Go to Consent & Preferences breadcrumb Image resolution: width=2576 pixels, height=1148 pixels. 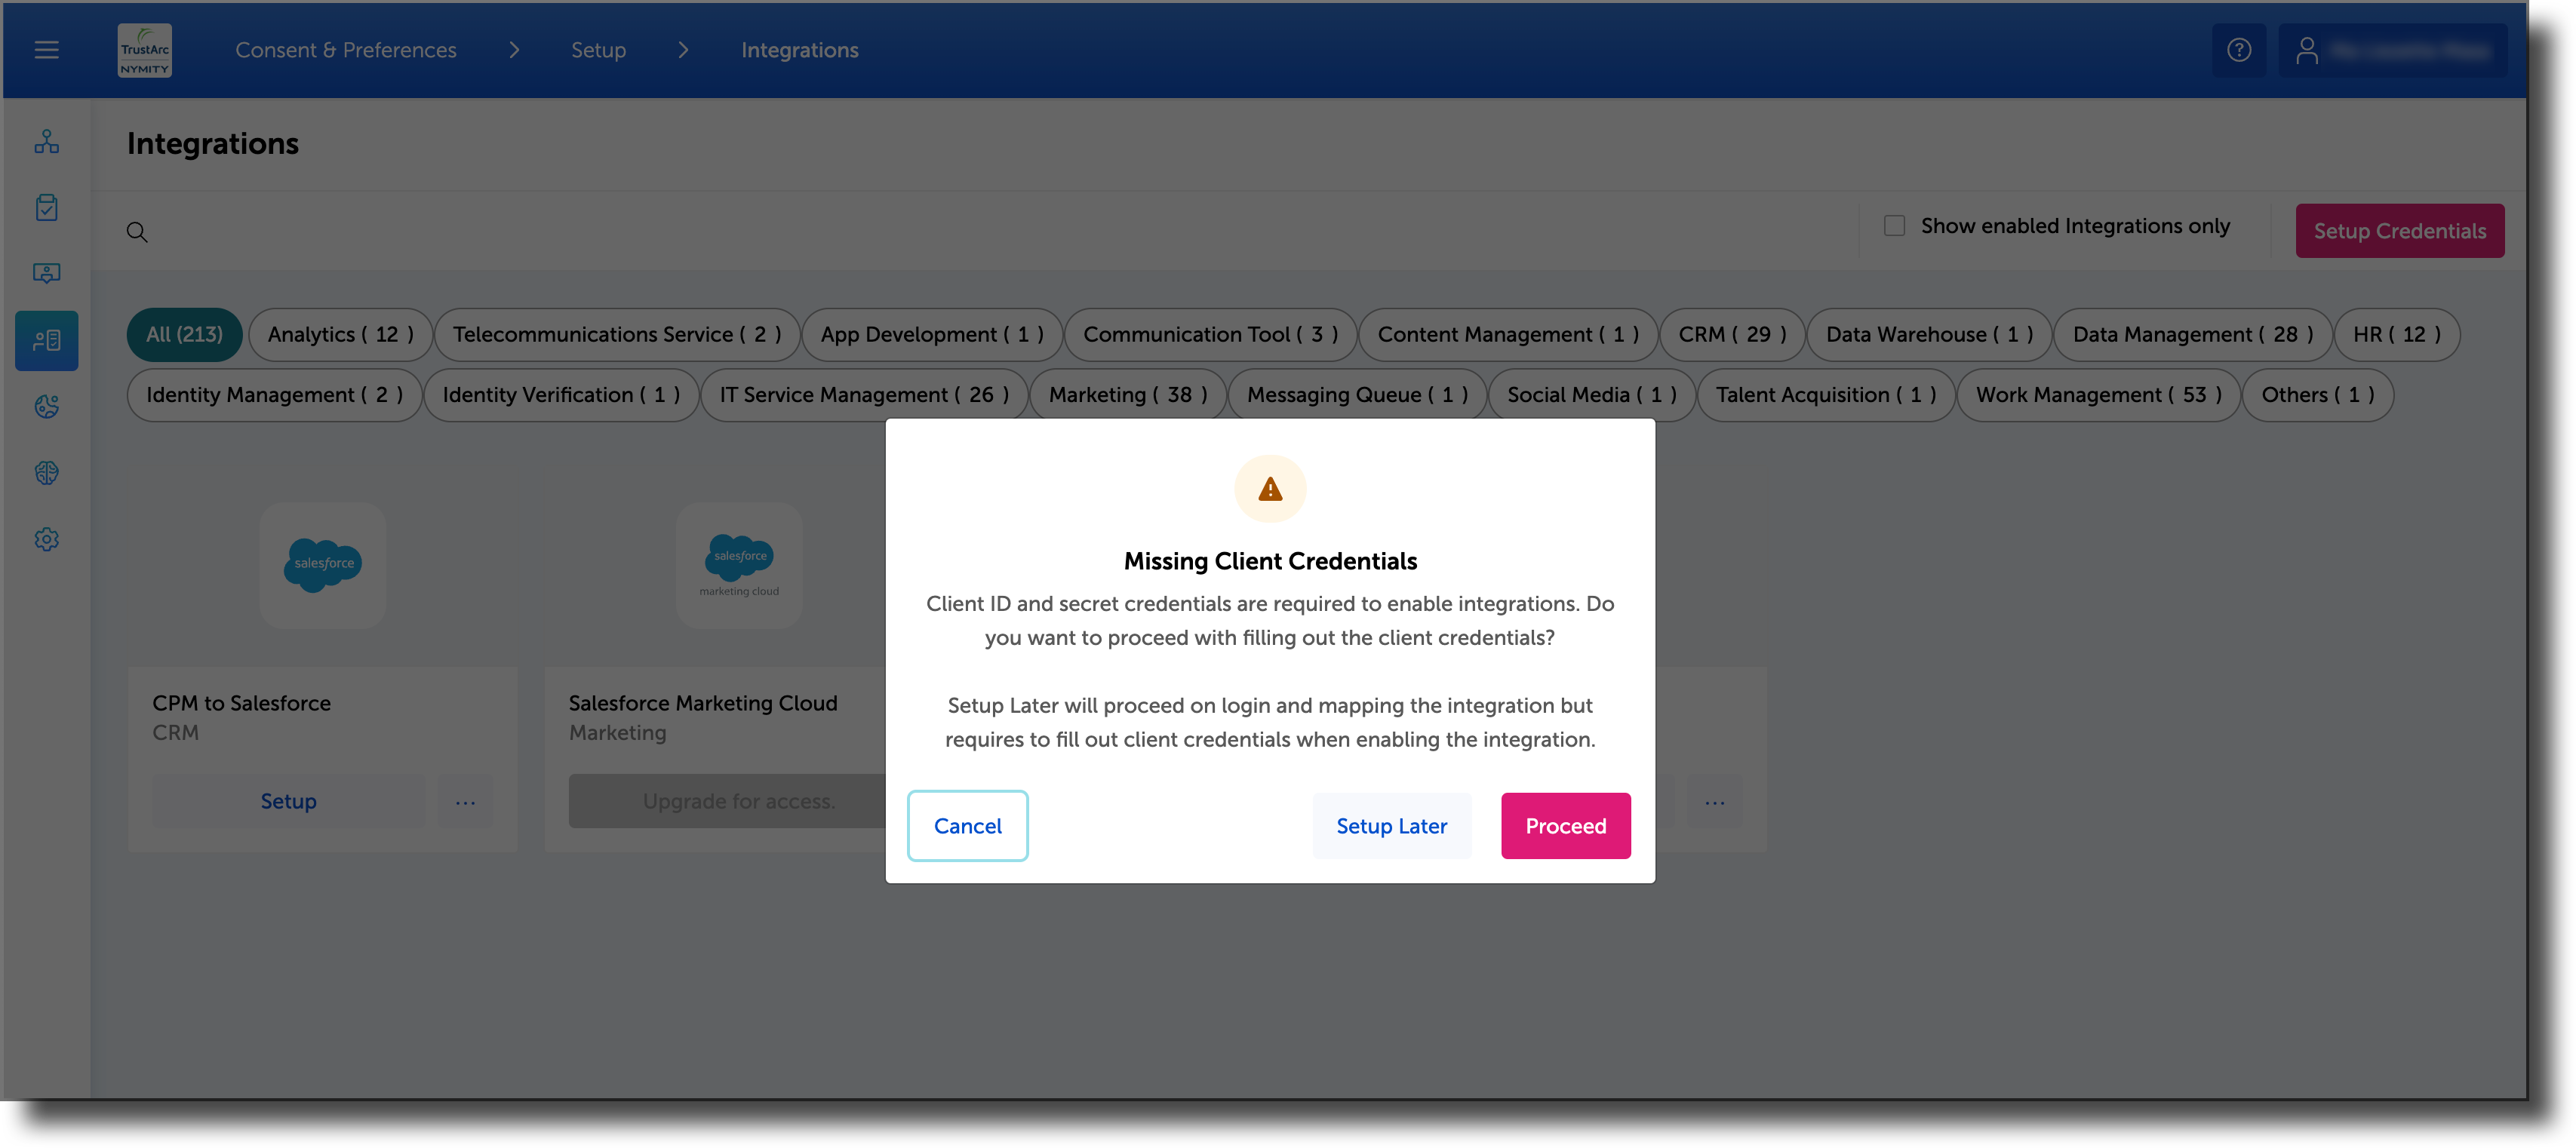[x=346, y=50]
